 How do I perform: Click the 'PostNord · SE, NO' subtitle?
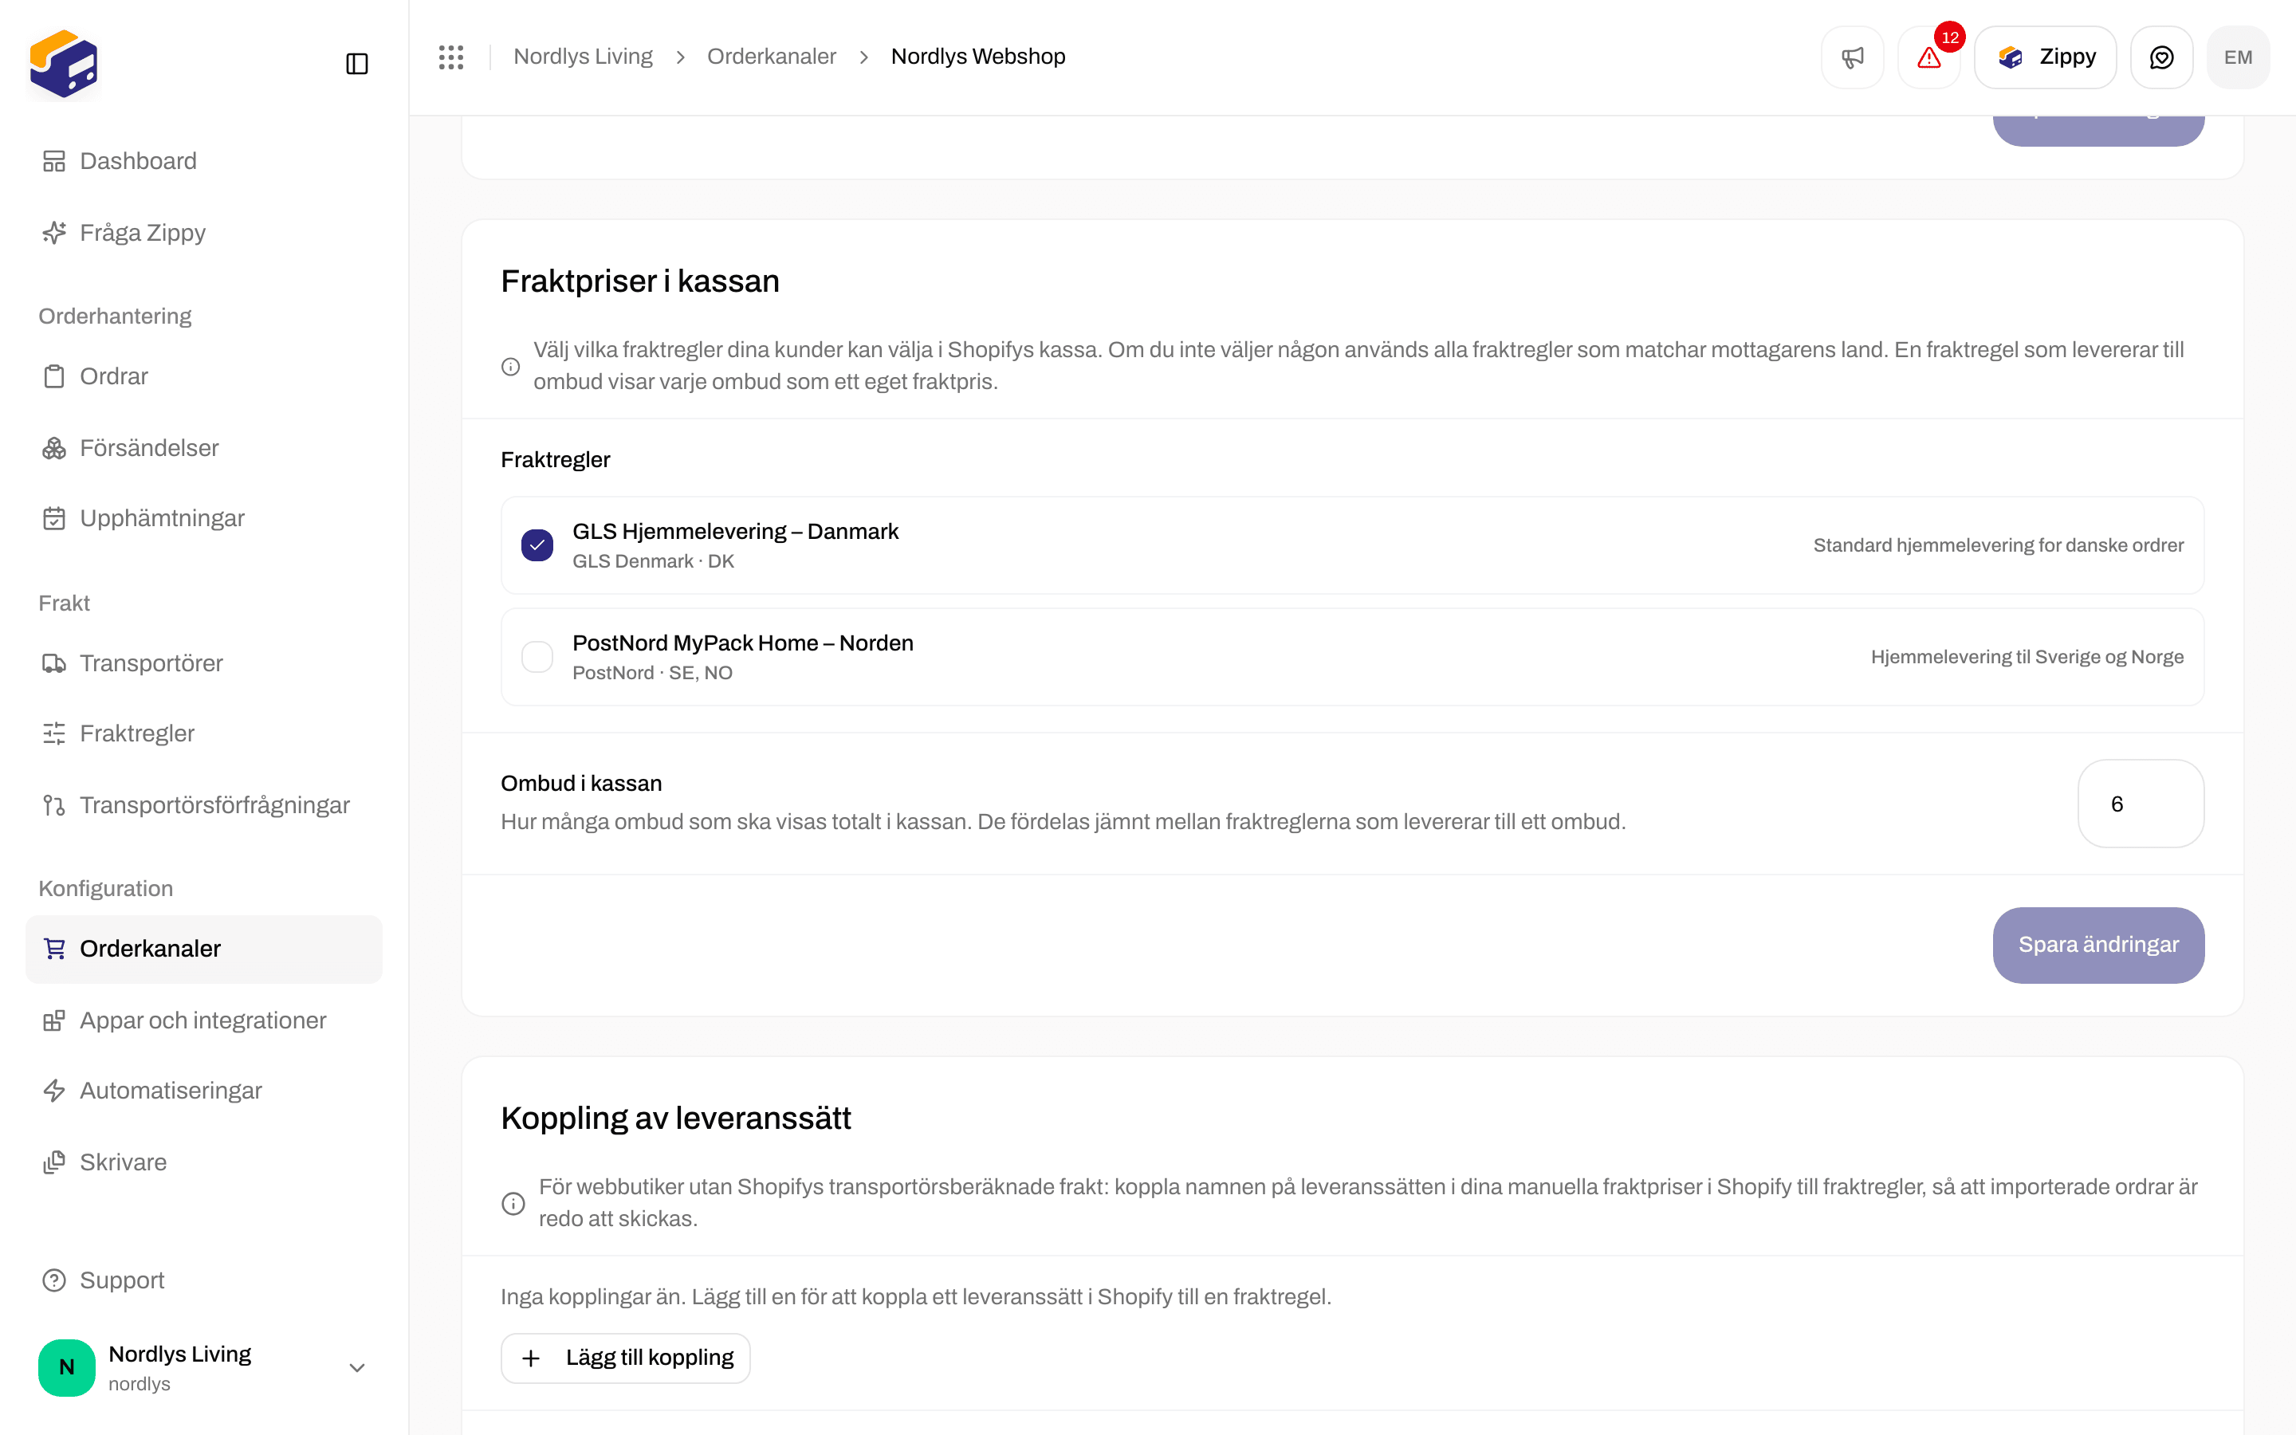pos(652,673)
